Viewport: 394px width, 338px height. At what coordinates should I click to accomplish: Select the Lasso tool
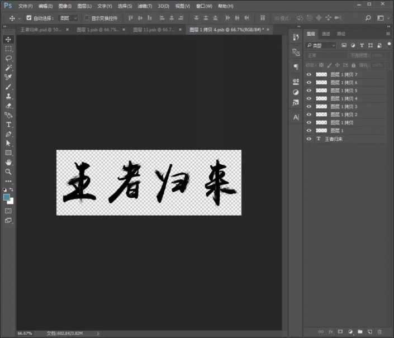coord(8,58)
